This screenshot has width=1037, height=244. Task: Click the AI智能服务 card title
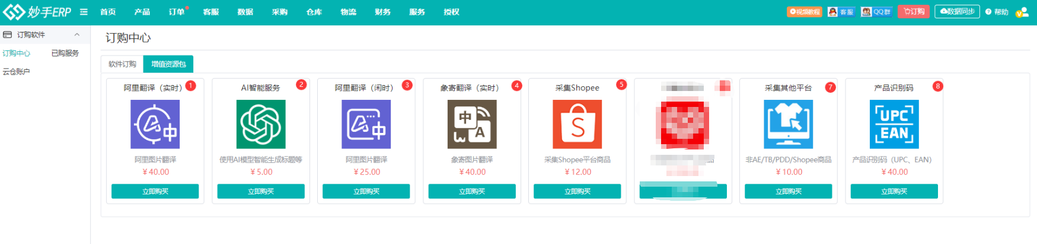pos(261,87)
